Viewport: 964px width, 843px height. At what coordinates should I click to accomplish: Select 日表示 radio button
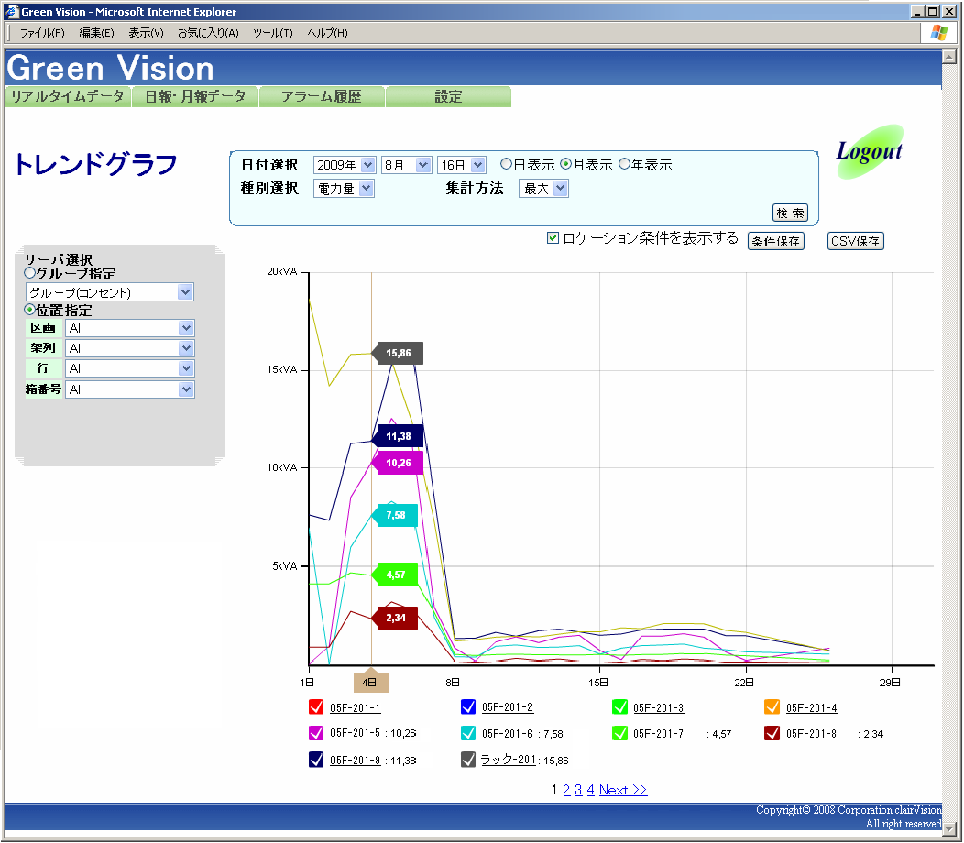[506, 163]
